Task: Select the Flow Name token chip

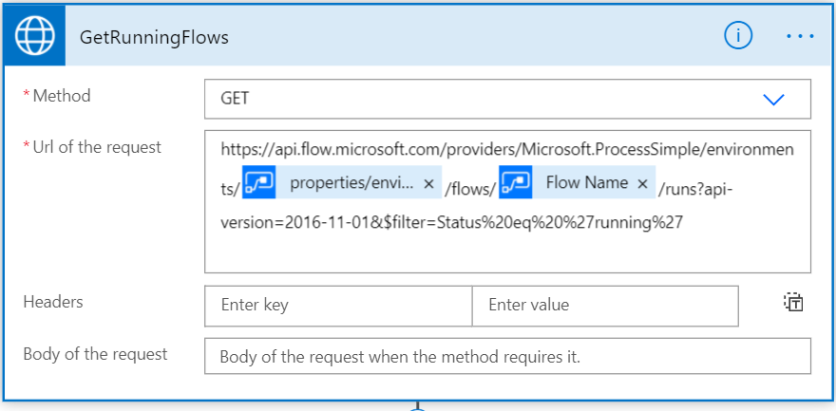Action: coord(586,183)
